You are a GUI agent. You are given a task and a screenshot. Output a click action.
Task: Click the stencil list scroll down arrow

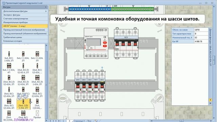pyautogui.click(x=46, y=121)
